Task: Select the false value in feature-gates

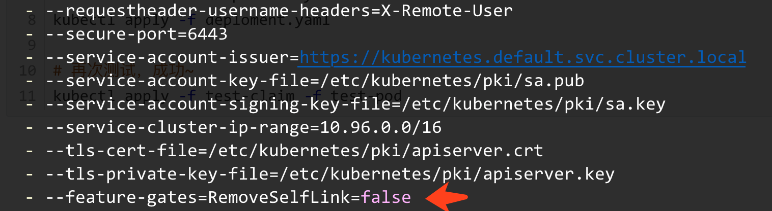Action: coord(386,197)
